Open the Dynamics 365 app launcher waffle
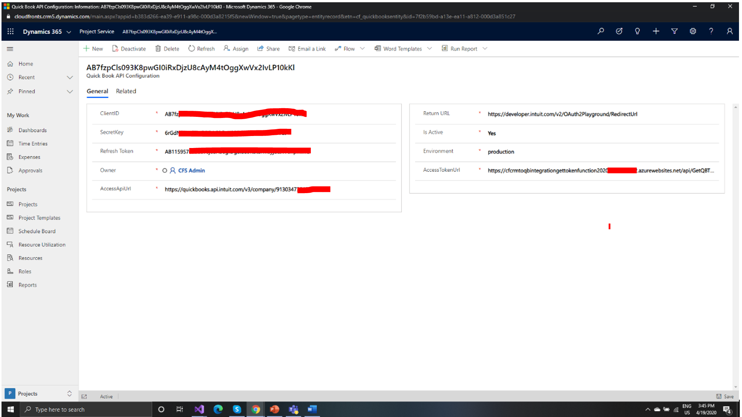742x417 pixels. (x=11, y=32)
